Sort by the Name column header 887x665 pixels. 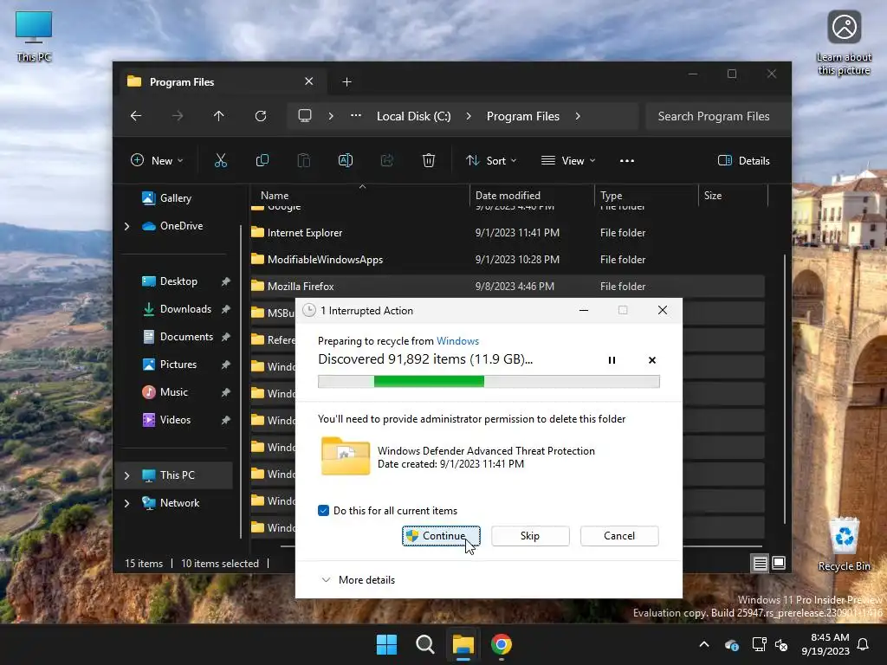359,195
